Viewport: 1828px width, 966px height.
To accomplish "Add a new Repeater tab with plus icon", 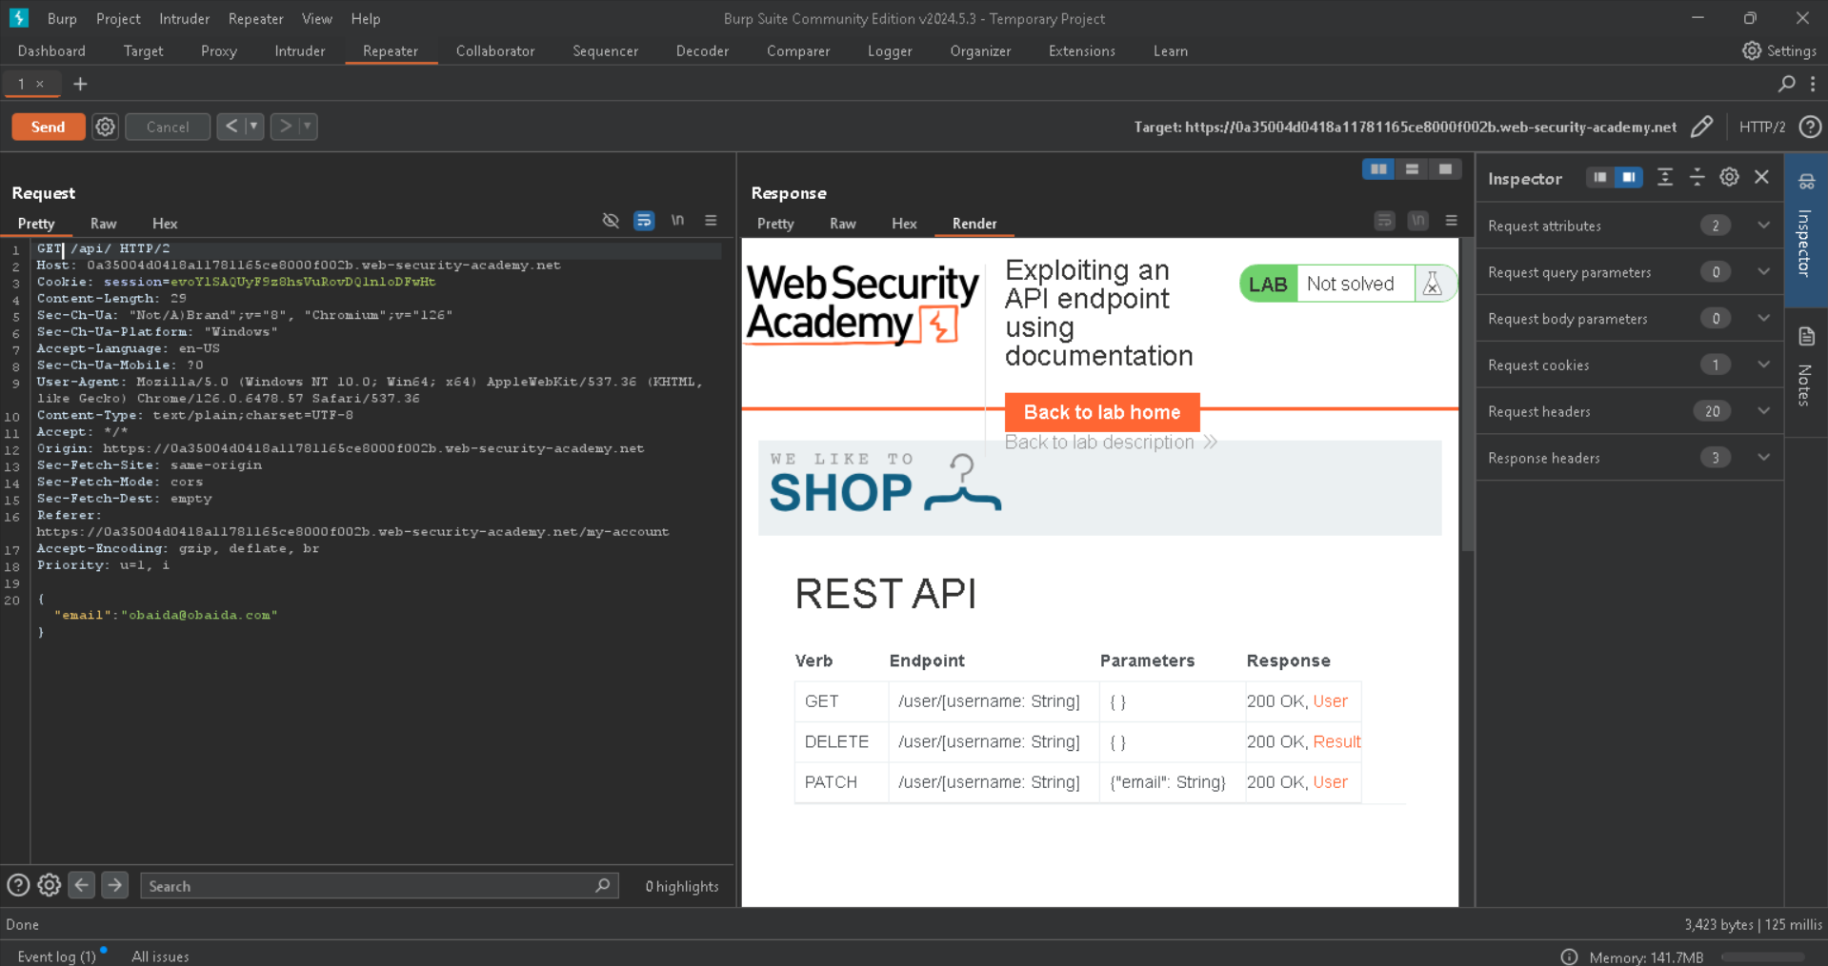I will [x=80, y=84].
